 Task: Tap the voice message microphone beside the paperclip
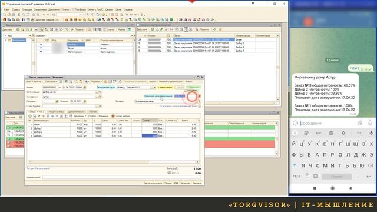[x=370, y=123]
